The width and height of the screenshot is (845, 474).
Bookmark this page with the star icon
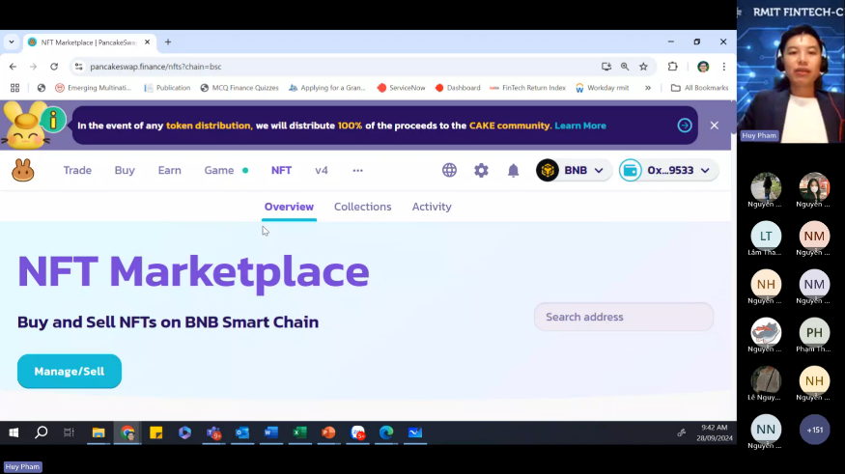point(643,67)
